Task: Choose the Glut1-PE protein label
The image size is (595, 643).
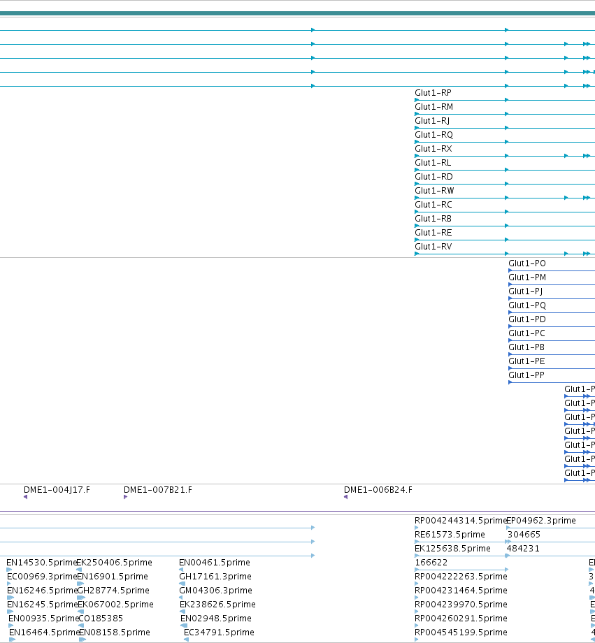Action: 527,361
